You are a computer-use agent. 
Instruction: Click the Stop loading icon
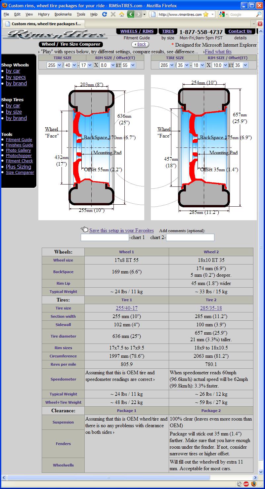[113, 14]
